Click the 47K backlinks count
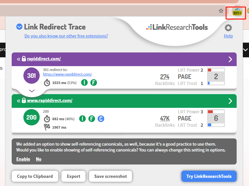 (x=165, y=118)
